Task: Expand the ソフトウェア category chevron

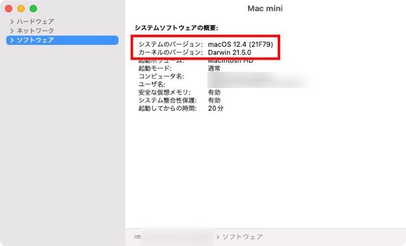Action: coord(11,40)
